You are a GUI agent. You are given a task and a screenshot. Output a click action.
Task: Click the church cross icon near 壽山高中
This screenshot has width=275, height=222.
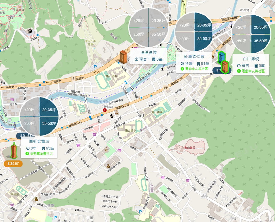click(x=144, y=115)
